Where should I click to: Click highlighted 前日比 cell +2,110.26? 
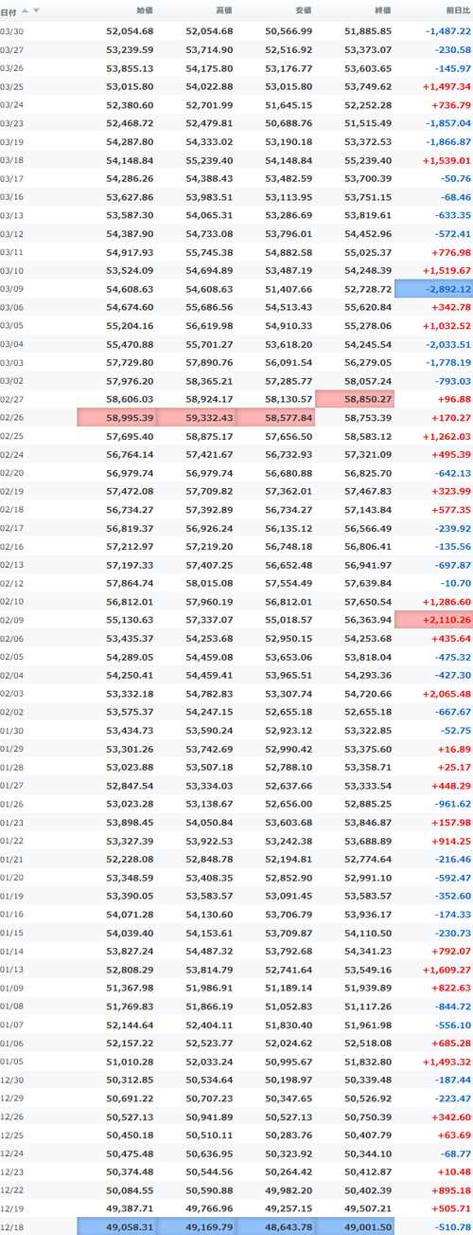(x=434, y=619)
